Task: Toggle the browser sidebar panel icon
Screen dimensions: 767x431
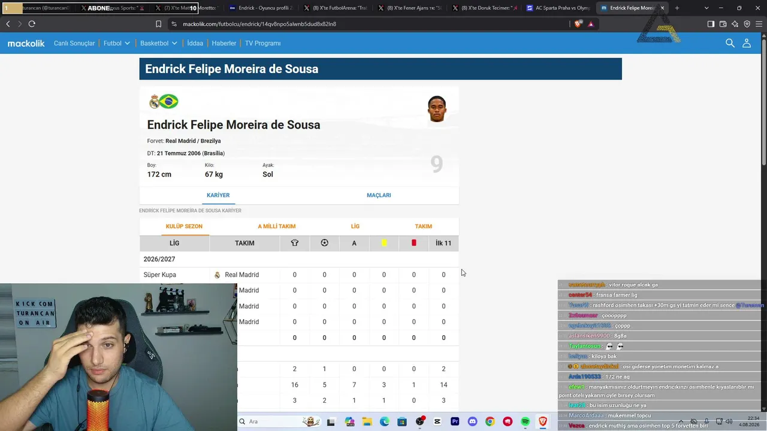Action: (x=711, y=24)
